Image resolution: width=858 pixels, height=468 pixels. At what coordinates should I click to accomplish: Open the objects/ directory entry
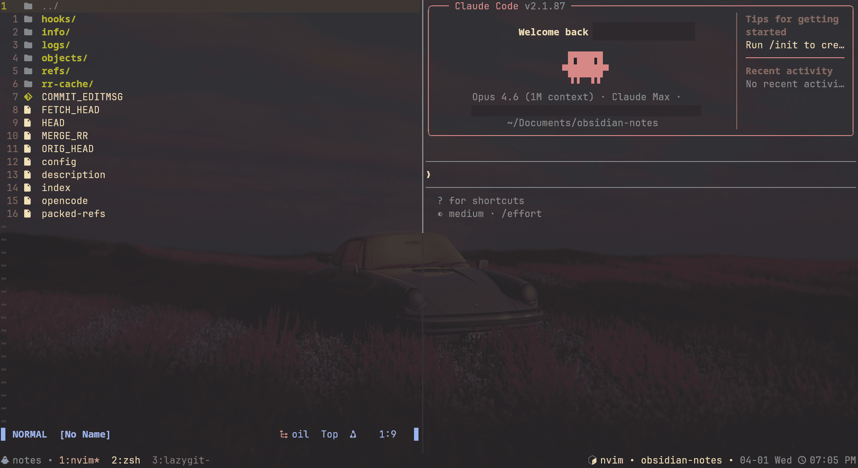pyautogui.click(x=64, y=58)
